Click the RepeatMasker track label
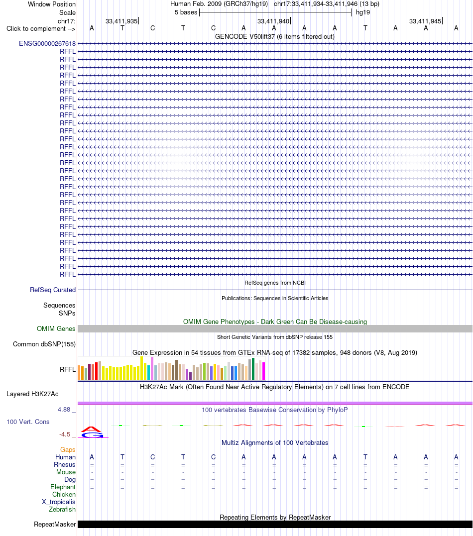Image resolution: width=473 pixels, height=536 pixels. point(55,525)
